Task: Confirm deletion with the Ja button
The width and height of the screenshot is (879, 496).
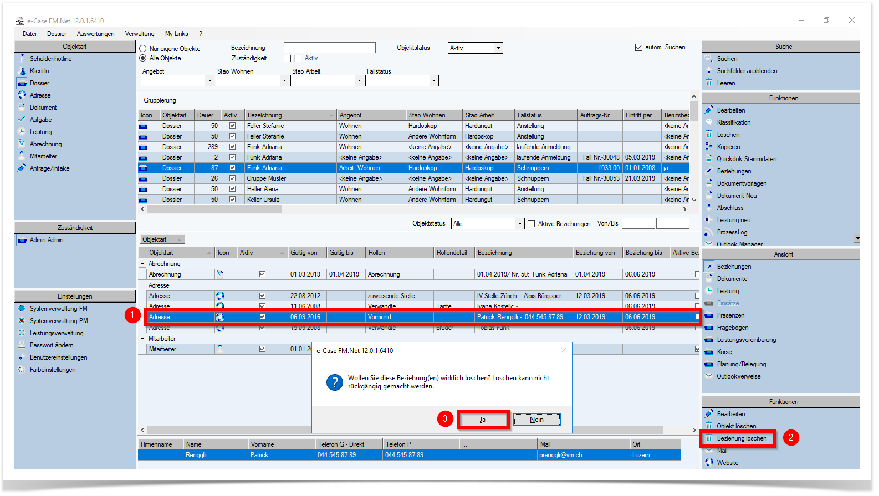Action: click(x=483, y=420)
